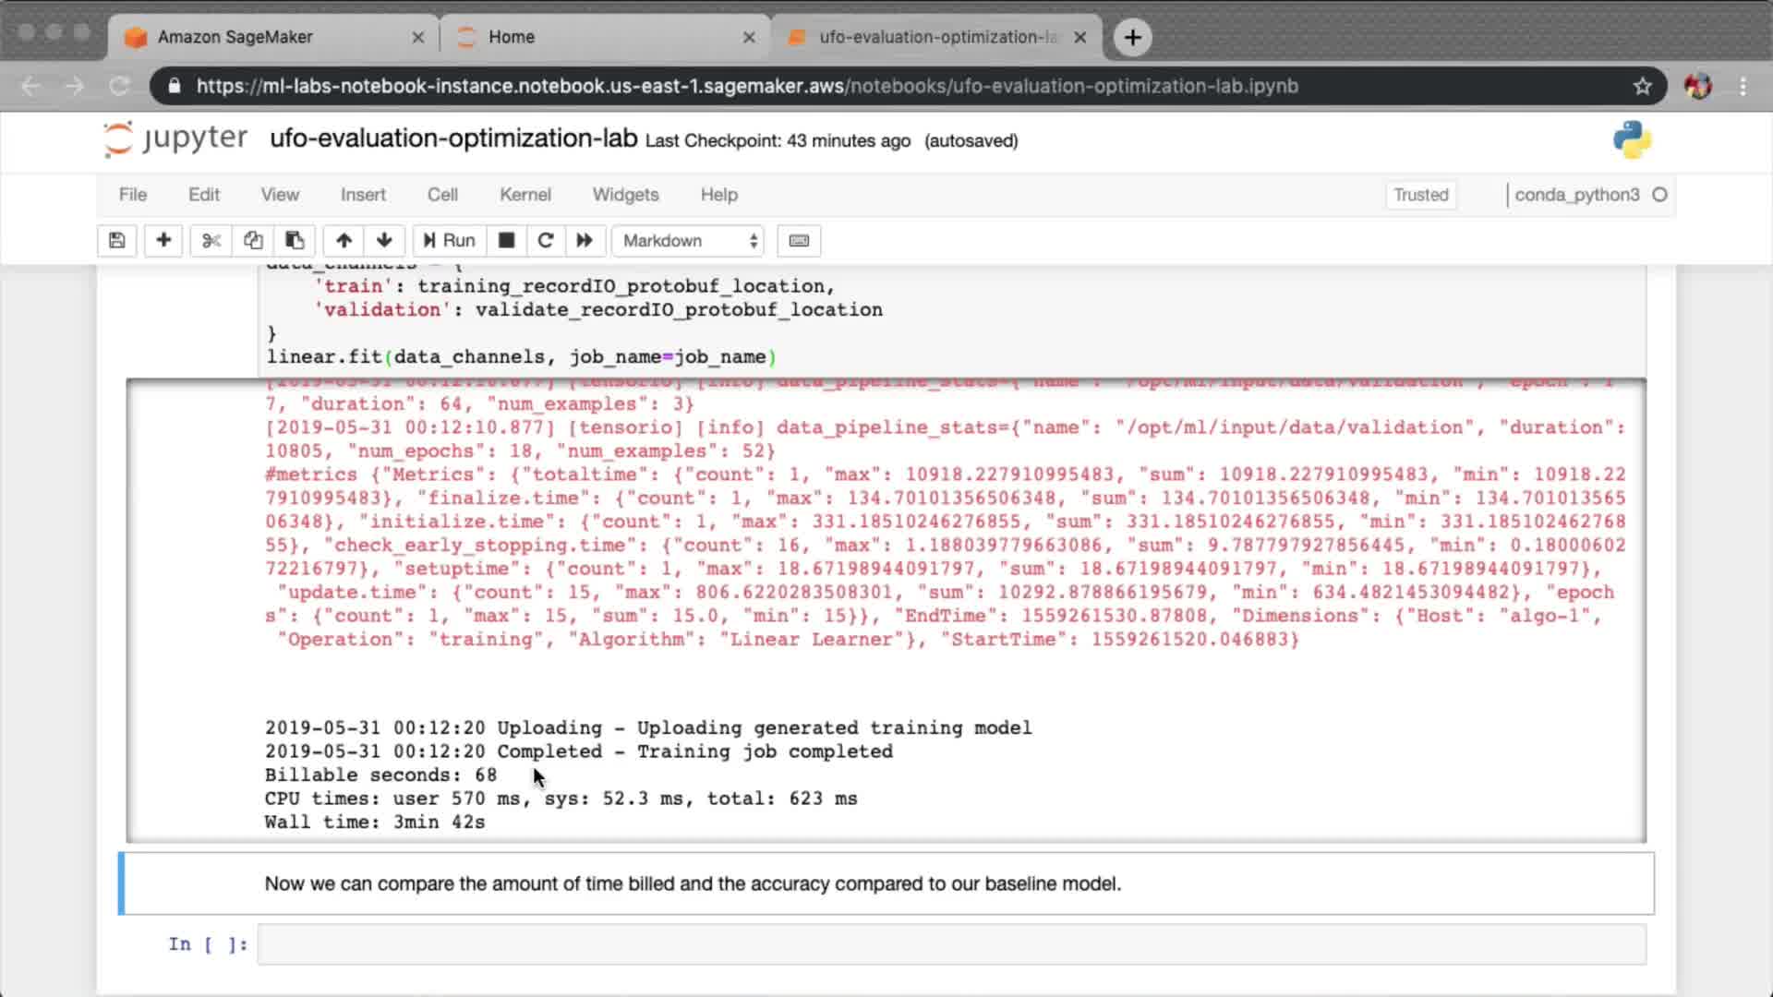Screen dimensions: 1773x997
Task: Open the command palette keyboard icon
Action: point(799,240)
